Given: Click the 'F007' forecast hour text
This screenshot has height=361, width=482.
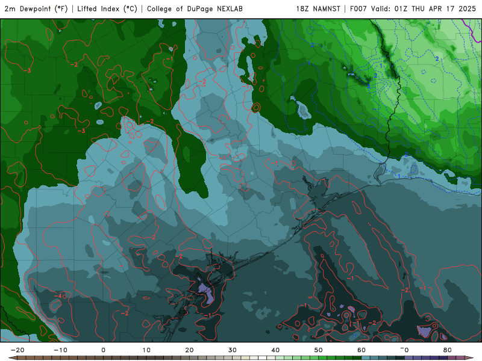Looking at the screenshot, I should [358, 9].
